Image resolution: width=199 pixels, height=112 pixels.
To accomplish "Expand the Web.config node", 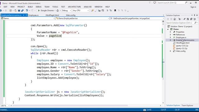I will point(170,51).
